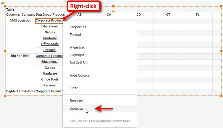Click the CT column header link

(x=168, y=14)
